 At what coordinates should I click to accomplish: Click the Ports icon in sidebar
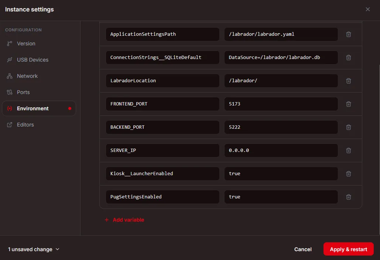click(10, 92)
